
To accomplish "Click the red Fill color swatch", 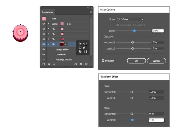I will click(x=62, y=39).
